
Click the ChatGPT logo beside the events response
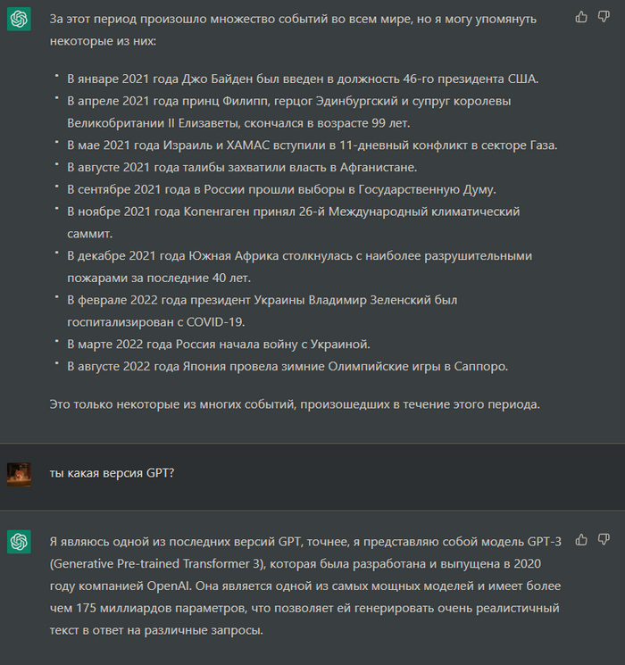pyautogui.click(x=20, y=19)
